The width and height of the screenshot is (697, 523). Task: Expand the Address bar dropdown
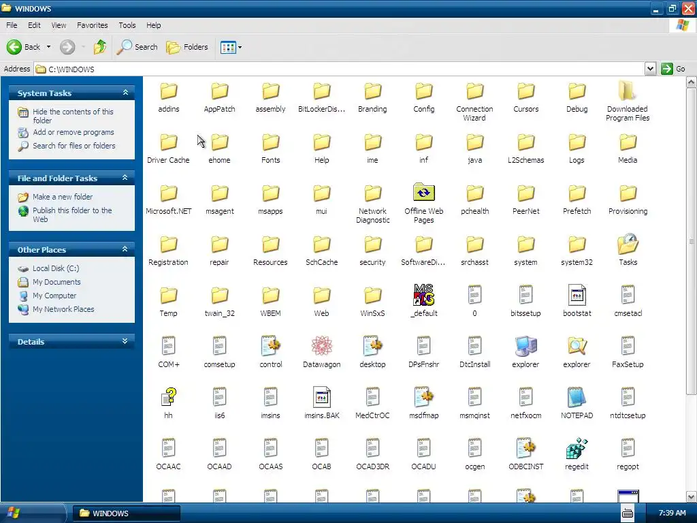click(x=650, y=69)
